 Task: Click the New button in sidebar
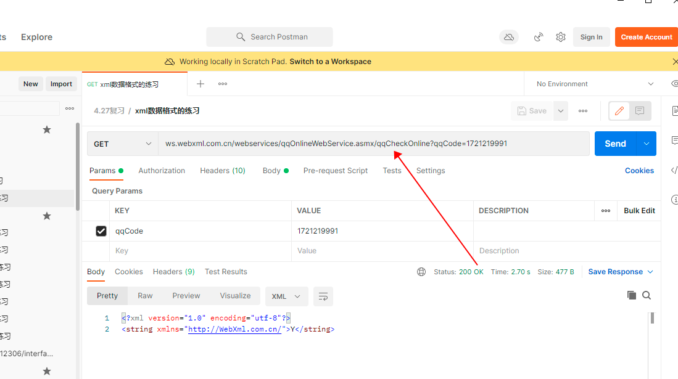click(x=30, y=84)
